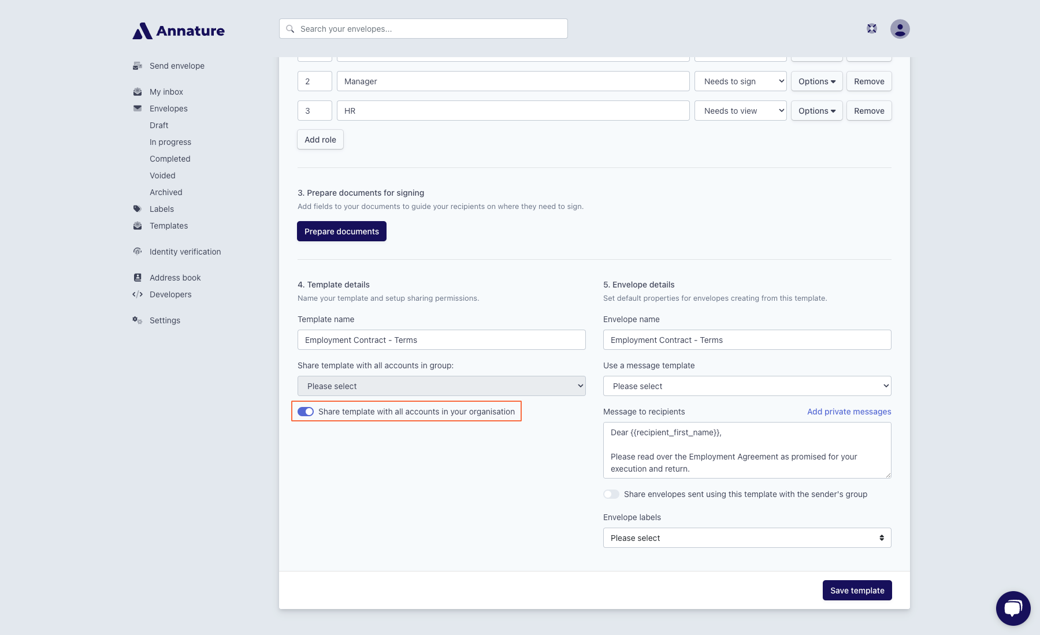Expand the Envelope labels selector
The height and width of the screenshot is (635, 1040).
746,538
